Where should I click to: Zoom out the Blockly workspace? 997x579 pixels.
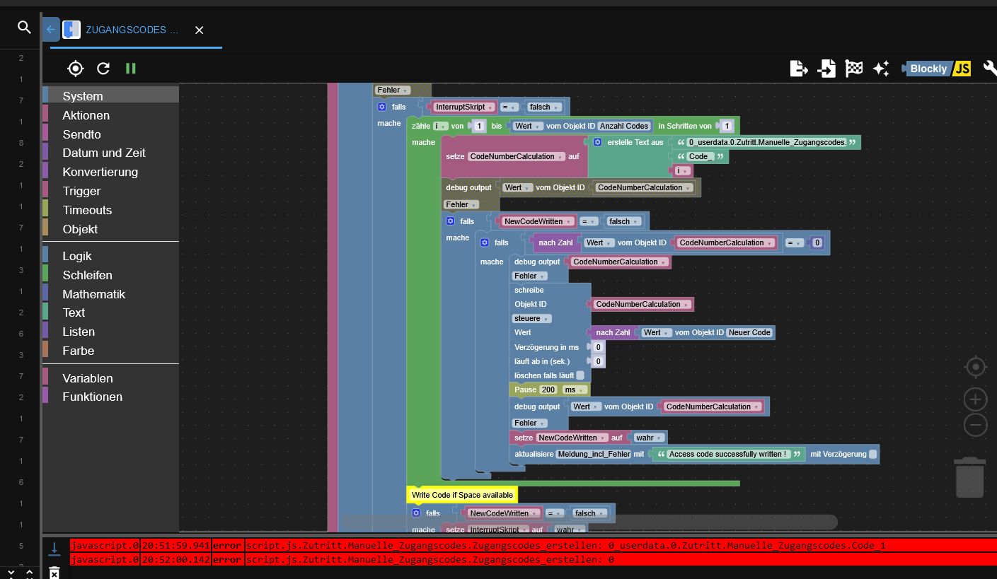[976, 425]
